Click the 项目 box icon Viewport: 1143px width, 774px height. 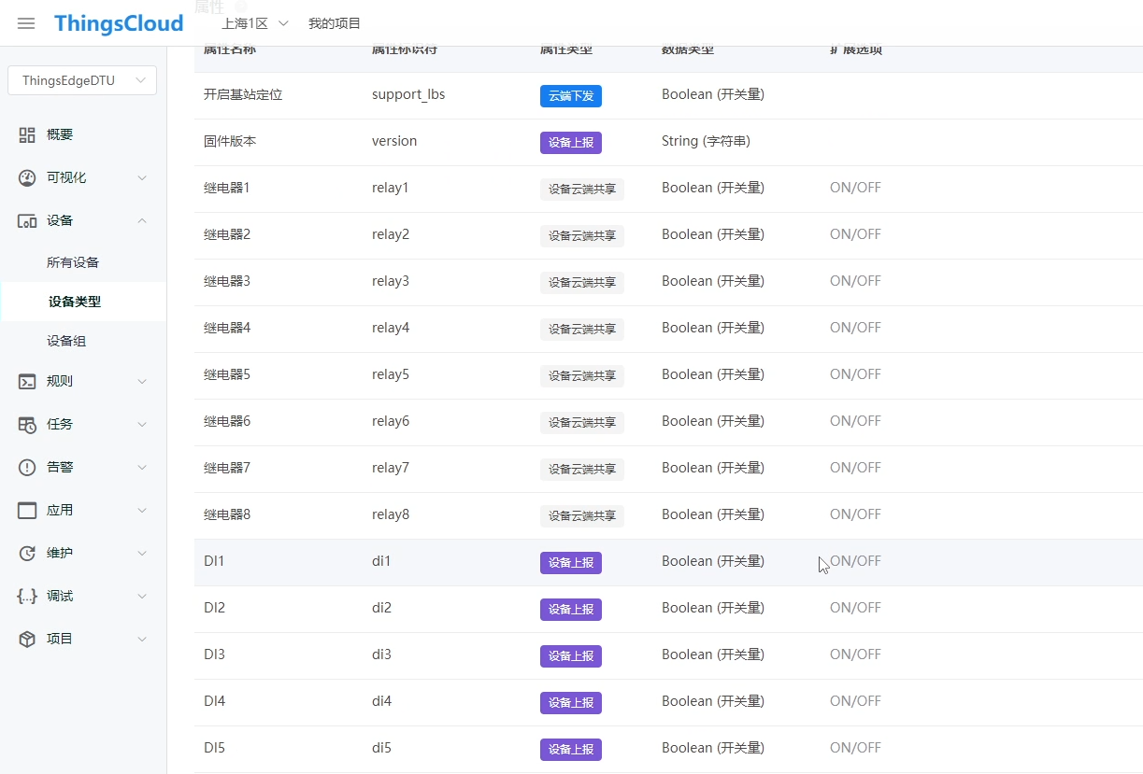coord(27,639)
